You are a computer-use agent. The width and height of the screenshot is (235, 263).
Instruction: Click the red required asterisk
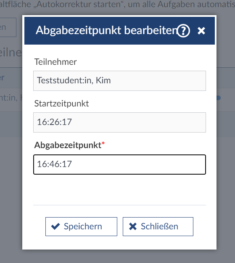coord(103,143)
